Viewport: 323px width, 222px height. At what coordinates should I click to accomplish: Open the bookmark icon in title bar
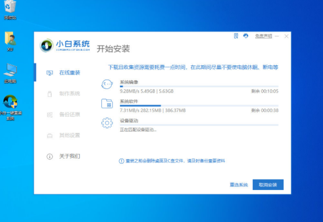[x=236, y=36]
